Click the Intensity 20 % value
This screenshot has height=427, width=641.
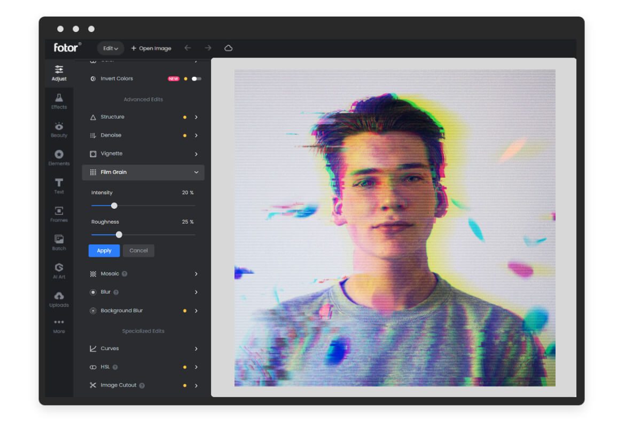pos(187,193)
